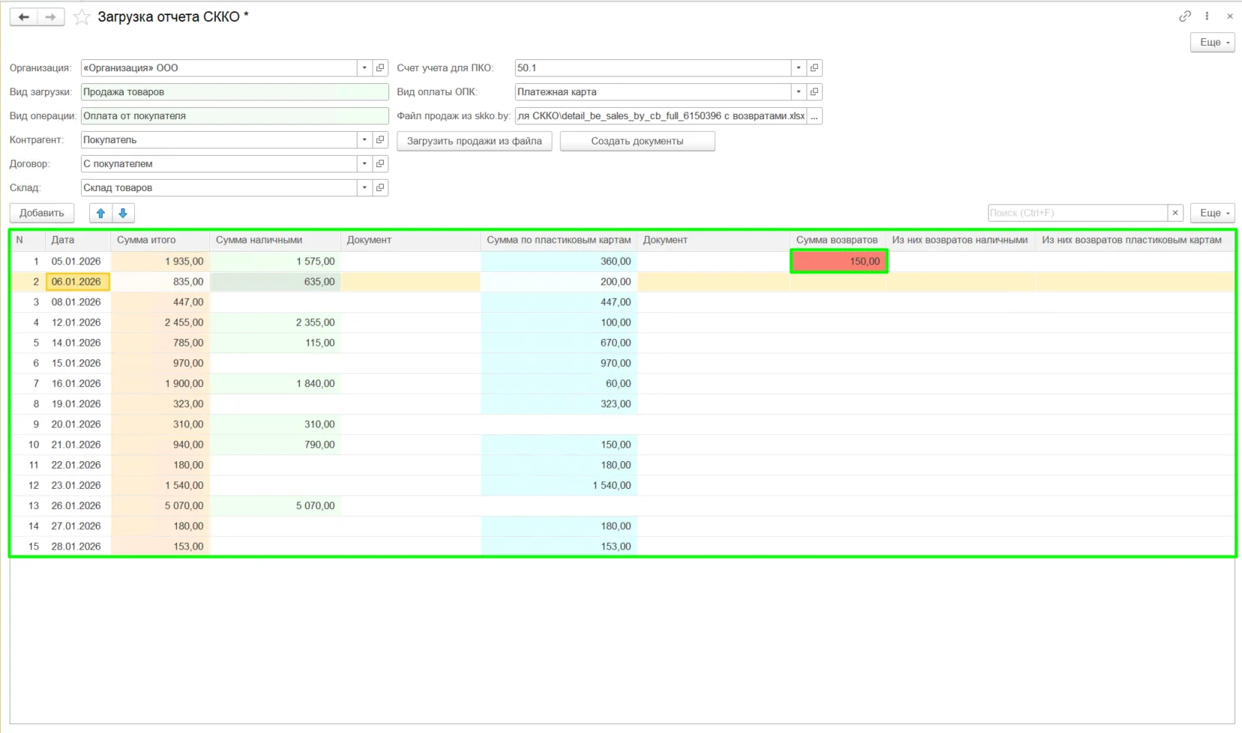Expand the Организация dropdown list
The image size is (1242, 733).
tap(365, 68)
